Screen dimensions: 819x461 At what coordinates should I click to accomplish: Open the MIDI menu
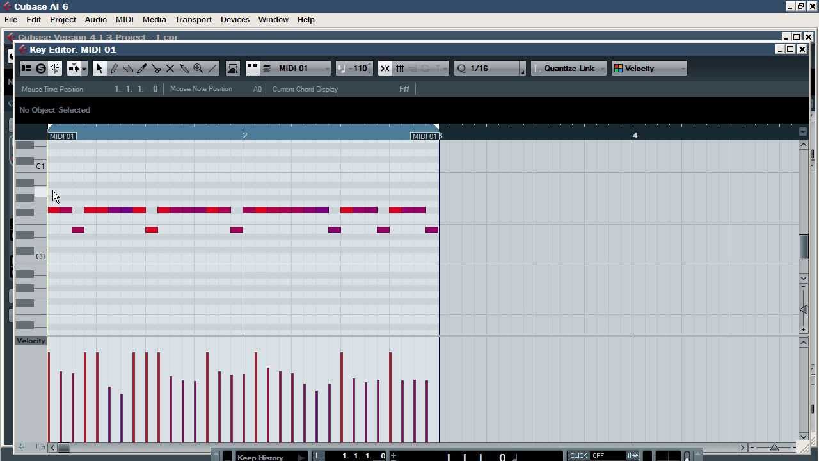click(x=124, y=19)
